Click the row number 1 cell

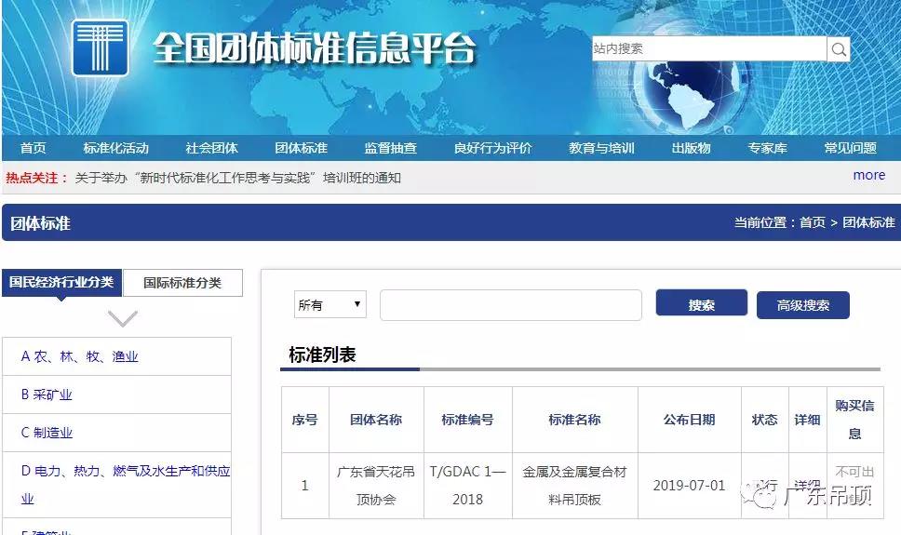[305, 486]
